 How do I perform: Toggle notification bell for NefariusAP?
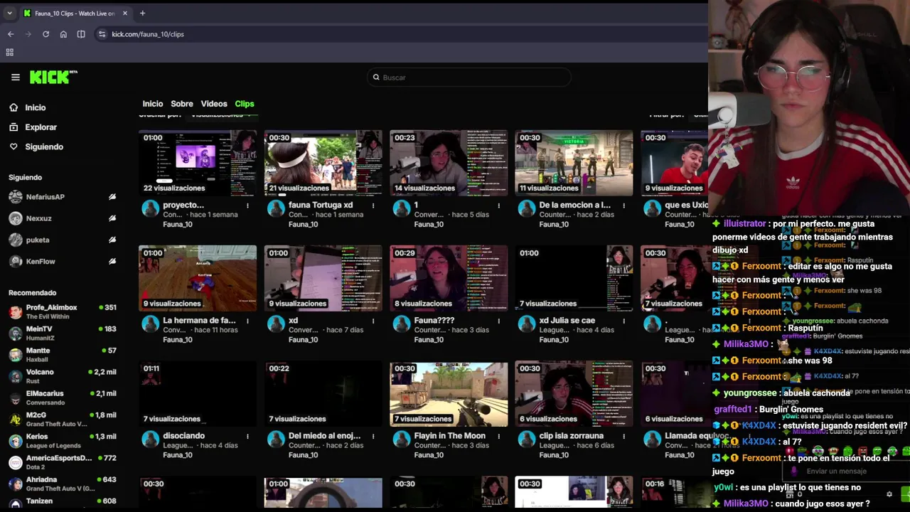112,197
